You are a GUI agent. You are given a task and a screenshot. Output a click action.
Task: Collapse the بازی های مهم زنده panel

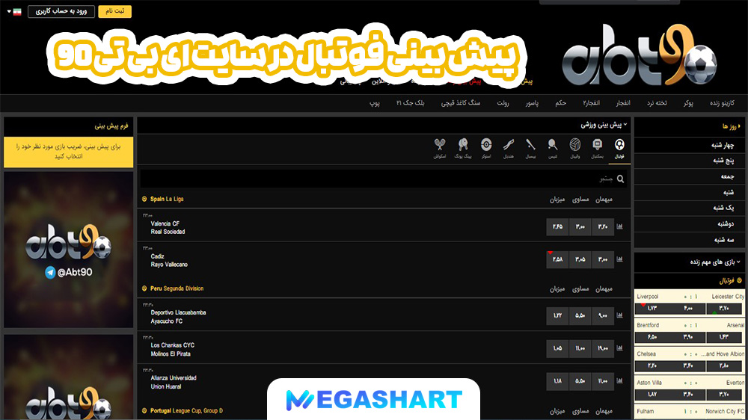point(738,262)
